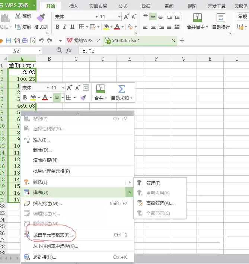Align text left in ribbon
Screen dimensions: 249x264
point(145,26)
